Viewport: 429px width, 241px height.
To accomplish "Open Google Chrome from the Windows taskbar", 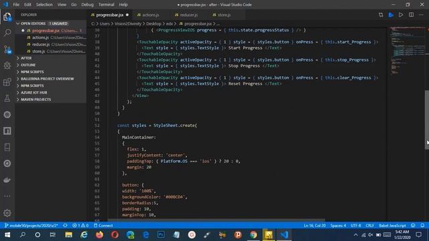I will point(253,235).
